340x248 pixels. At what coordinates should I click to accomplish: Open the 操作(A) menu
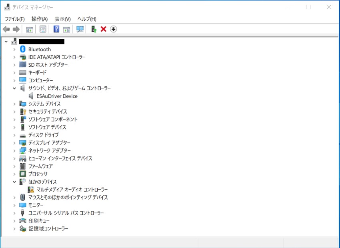tap(39, 19)
